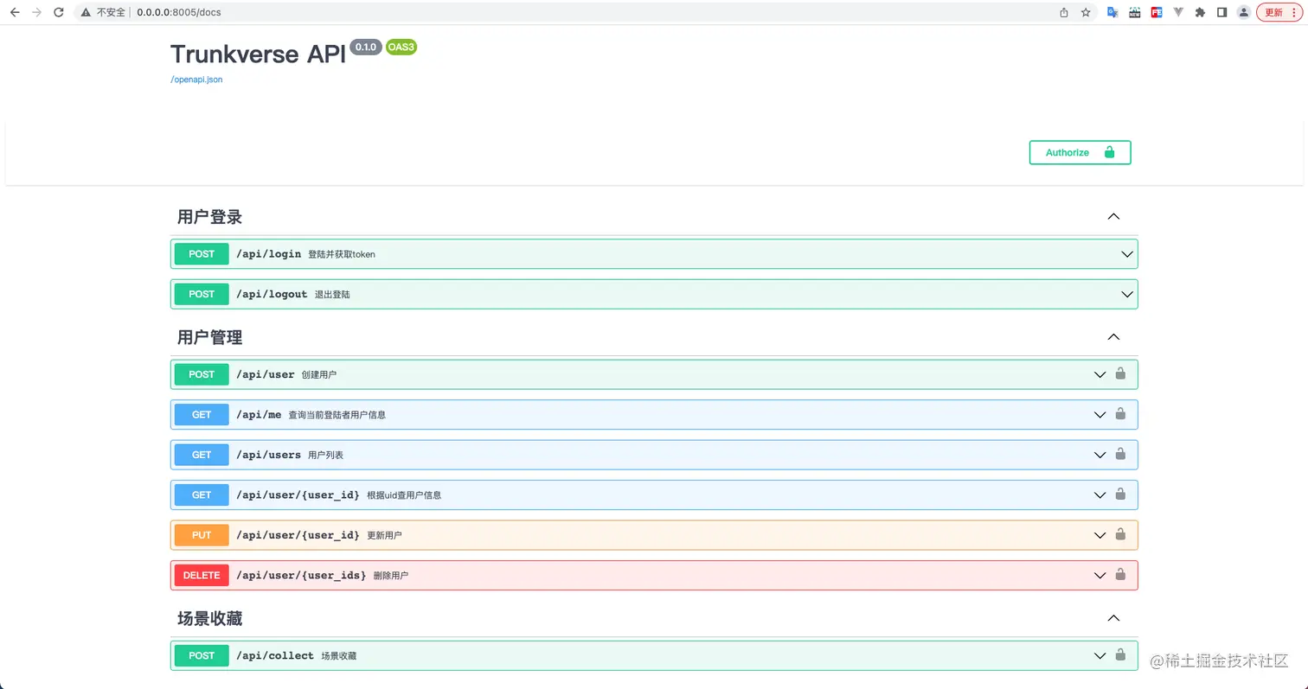Collapse the 用户管理 section

point(1113,337)
